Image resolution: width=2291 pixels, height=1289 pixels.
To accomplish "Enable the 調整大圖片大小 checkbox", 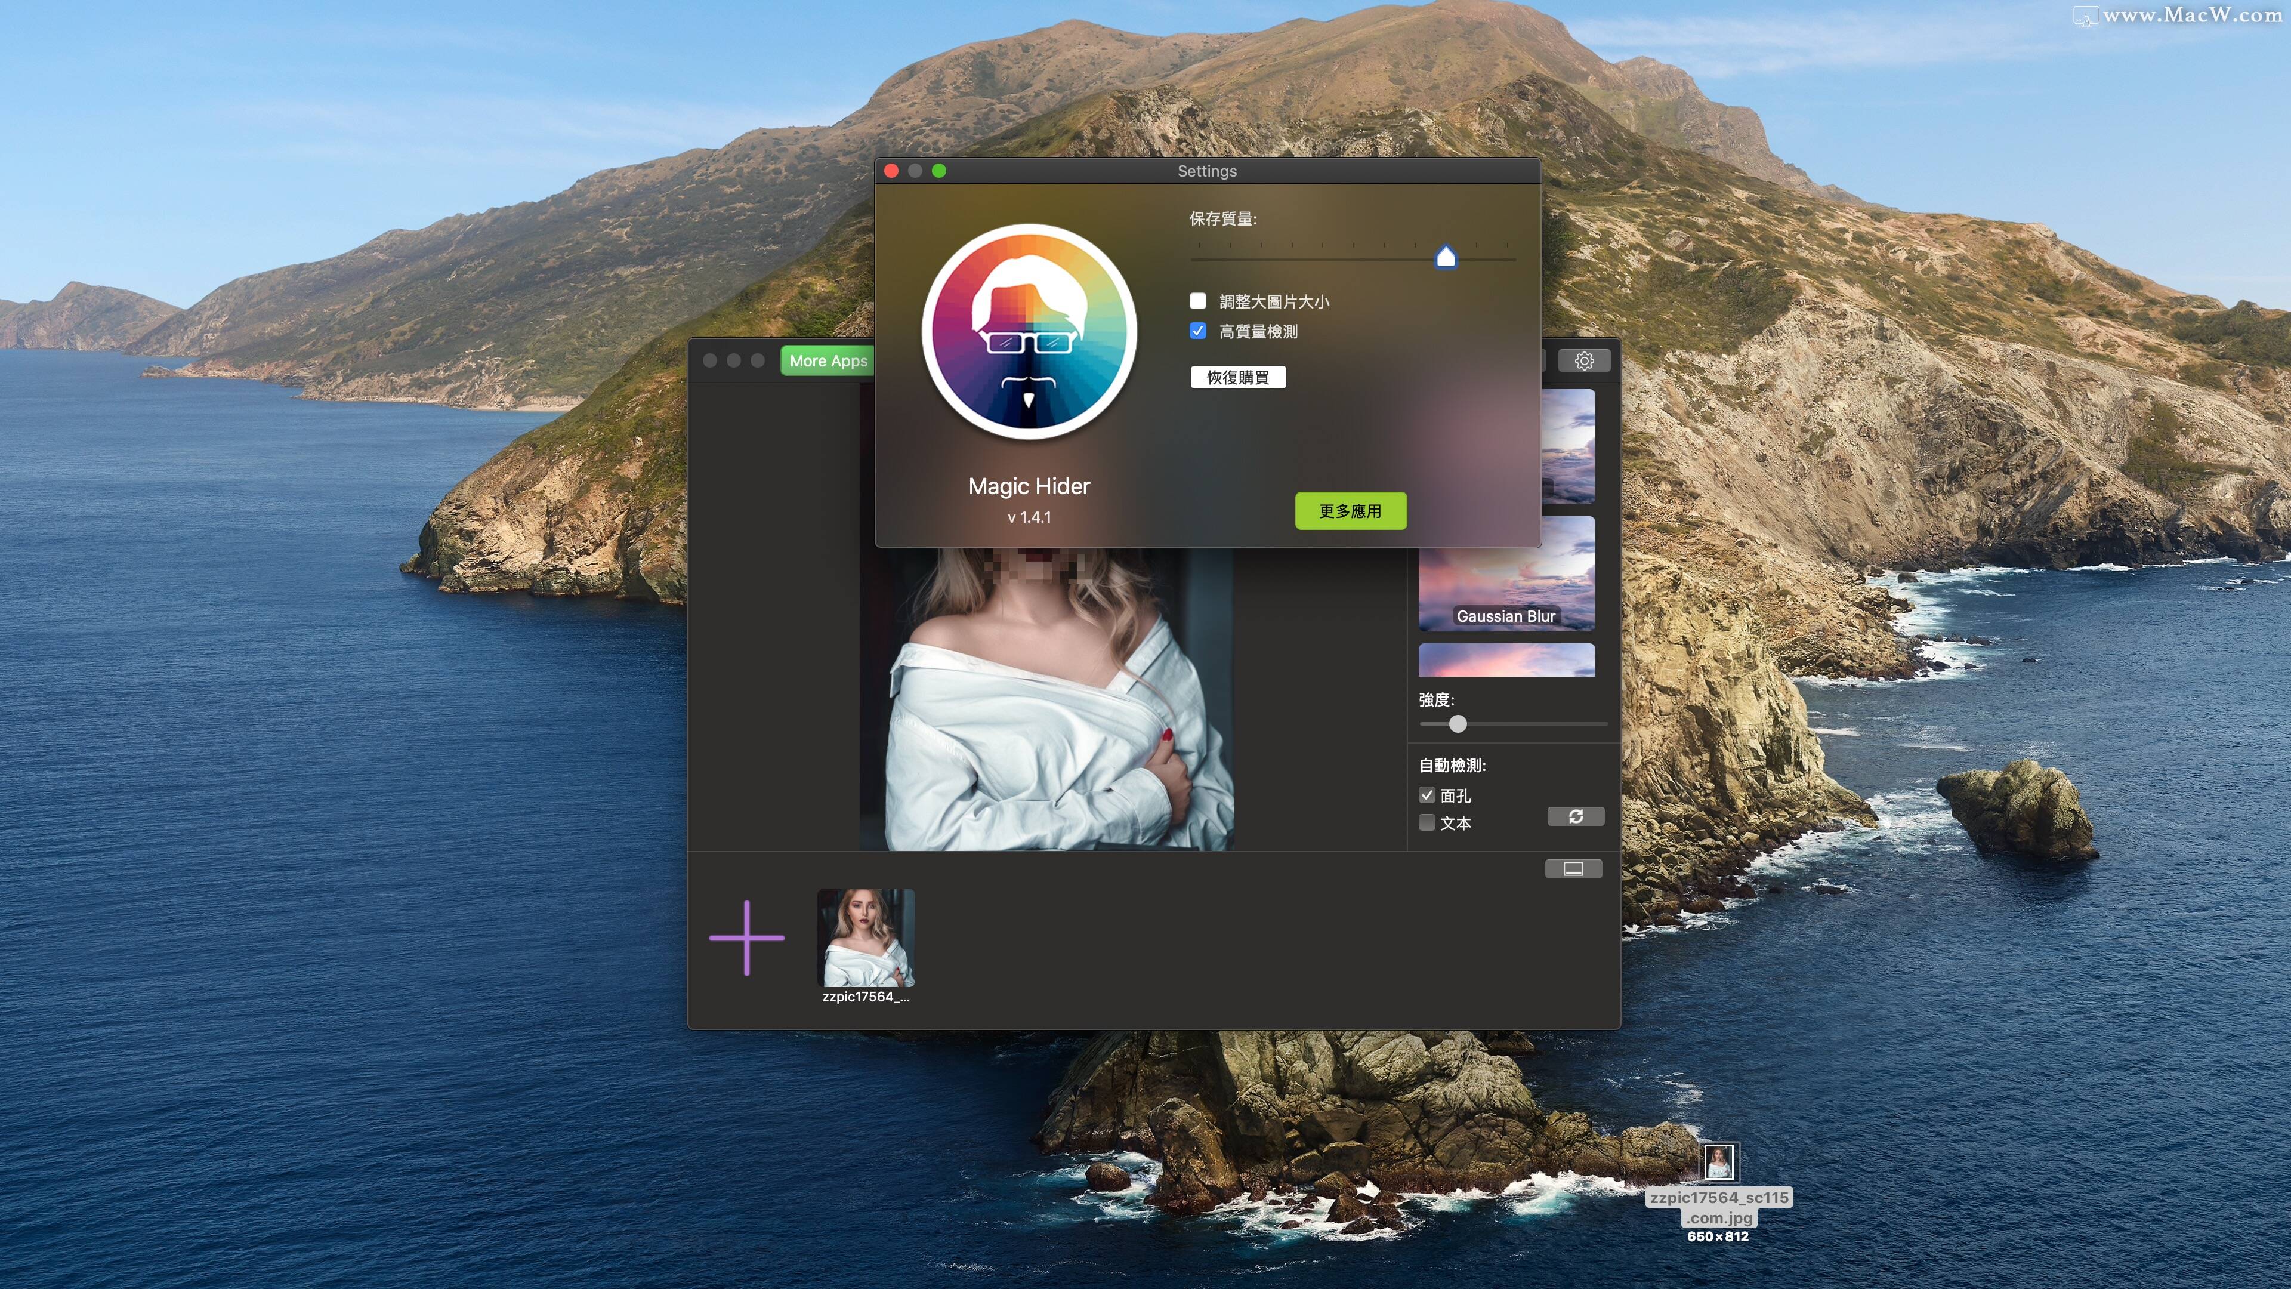I will click(1198, 301).
